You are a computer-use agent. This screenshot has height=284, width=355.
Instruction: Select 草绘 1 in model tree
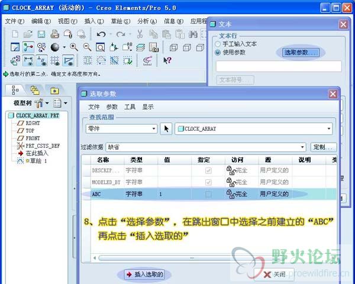point(33,161)
